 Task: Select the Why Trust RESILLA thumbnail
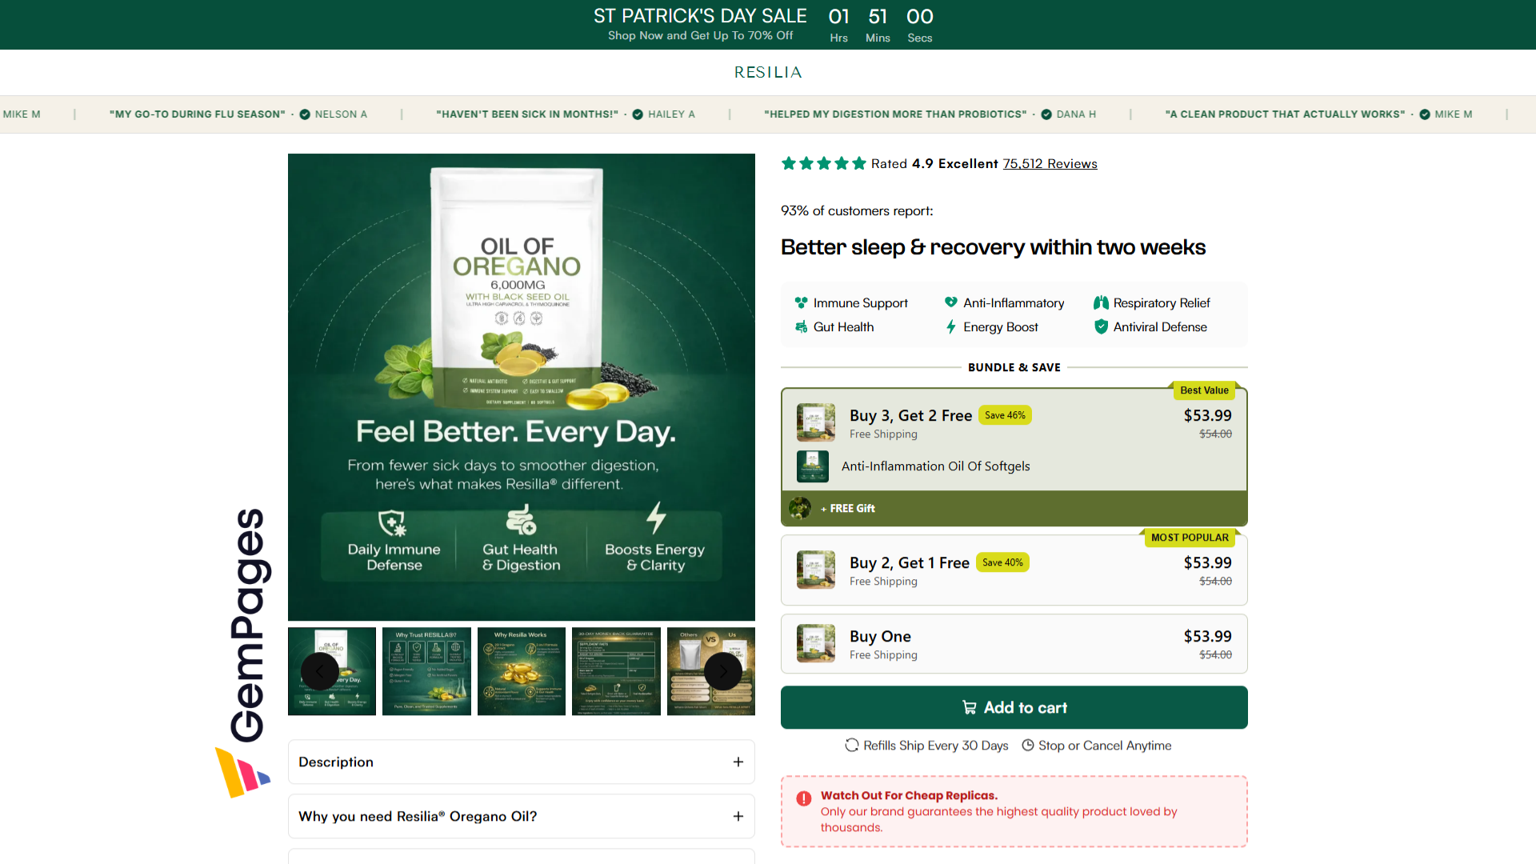[426, 671]
